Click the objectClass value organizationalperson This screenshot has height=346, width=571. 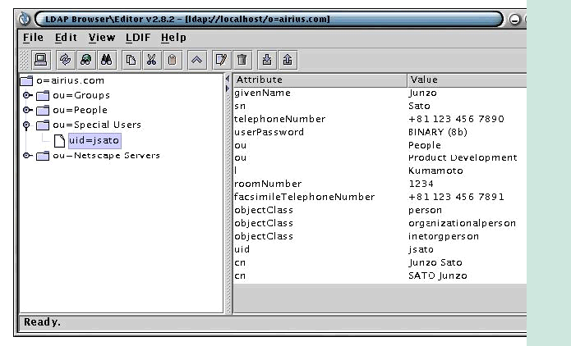[x=462, y=224]
